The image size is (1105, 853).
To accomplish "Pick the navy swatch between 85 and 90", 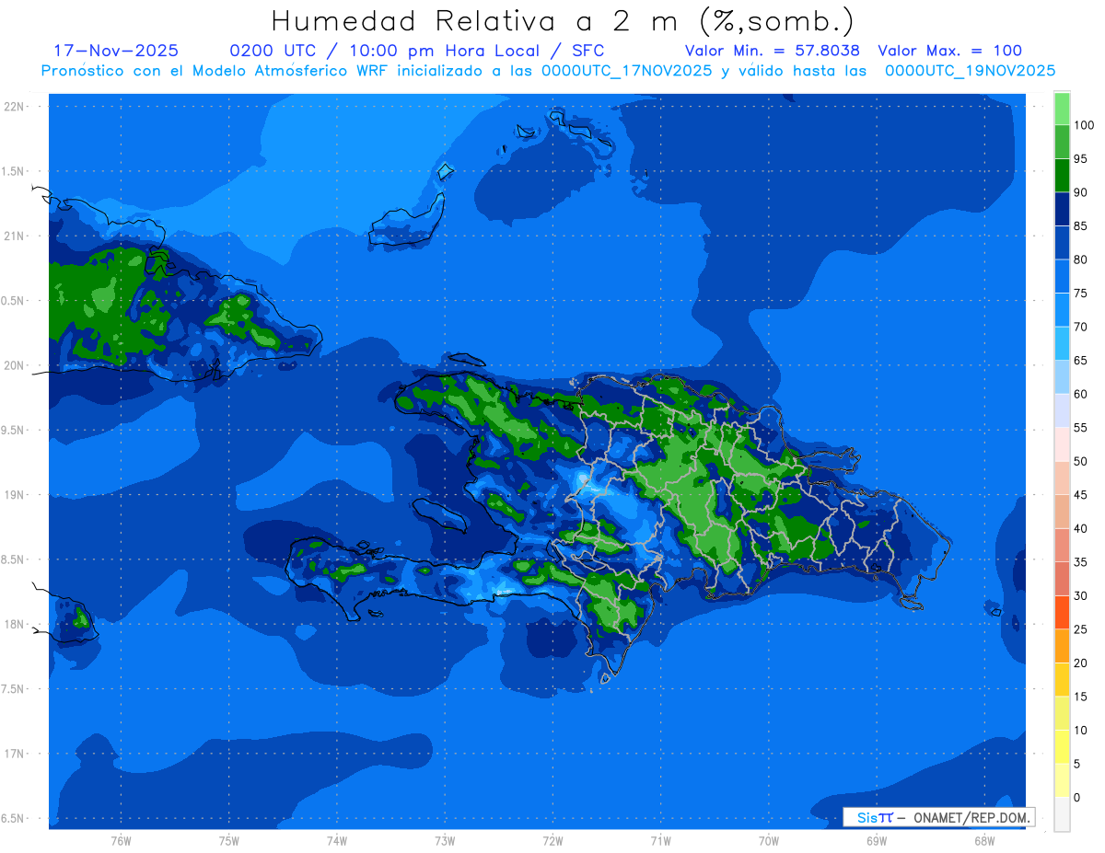I will tap(1062, 209).
